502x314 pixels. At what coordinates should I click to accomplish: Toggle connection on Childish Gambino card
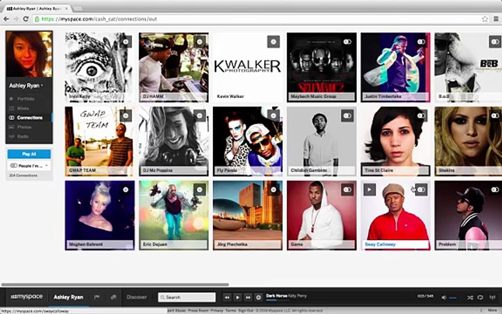coord(347,116)
